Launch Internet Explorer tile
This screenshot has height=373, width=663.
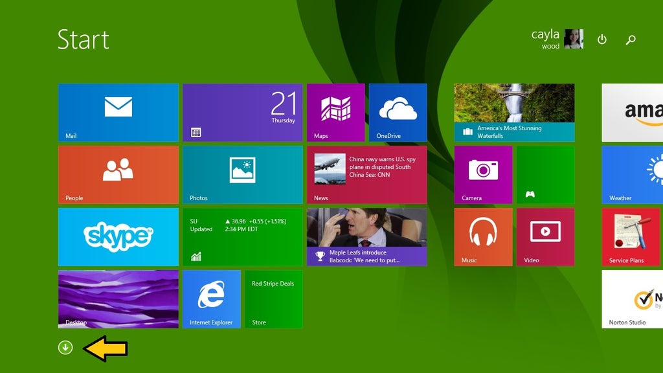pos(212,299)
